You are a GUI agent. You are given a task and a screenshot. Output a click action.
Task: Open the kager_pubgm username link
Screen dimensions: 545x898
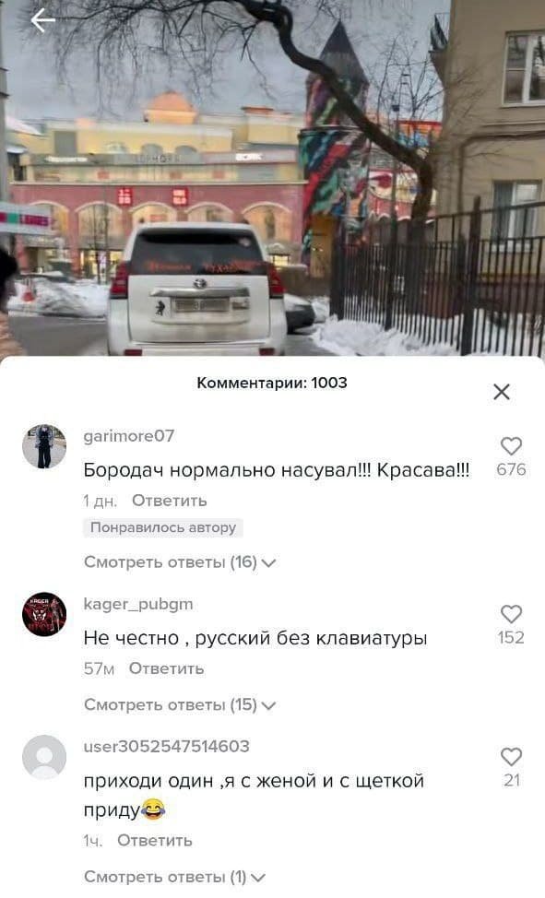tap(138, 604)
